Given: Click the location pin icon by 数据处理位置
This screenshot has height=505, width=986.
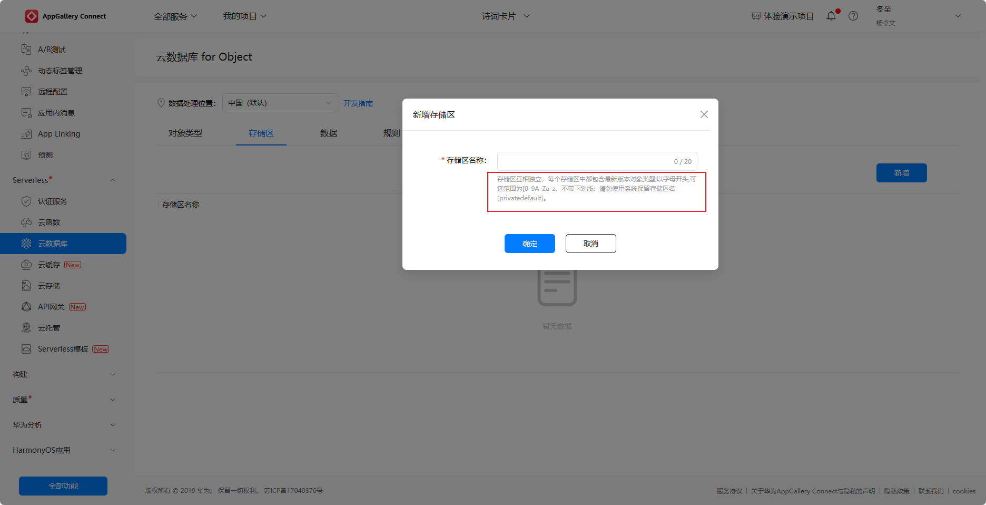Looking at the screenshot, I should pos(161,103).
